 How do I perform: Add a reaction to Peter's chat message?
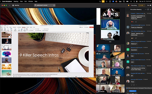pyautogui.click(x=134, y=85)
